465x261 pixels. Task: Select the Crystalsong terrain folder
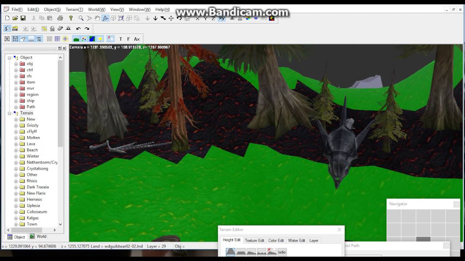point(37,169)
